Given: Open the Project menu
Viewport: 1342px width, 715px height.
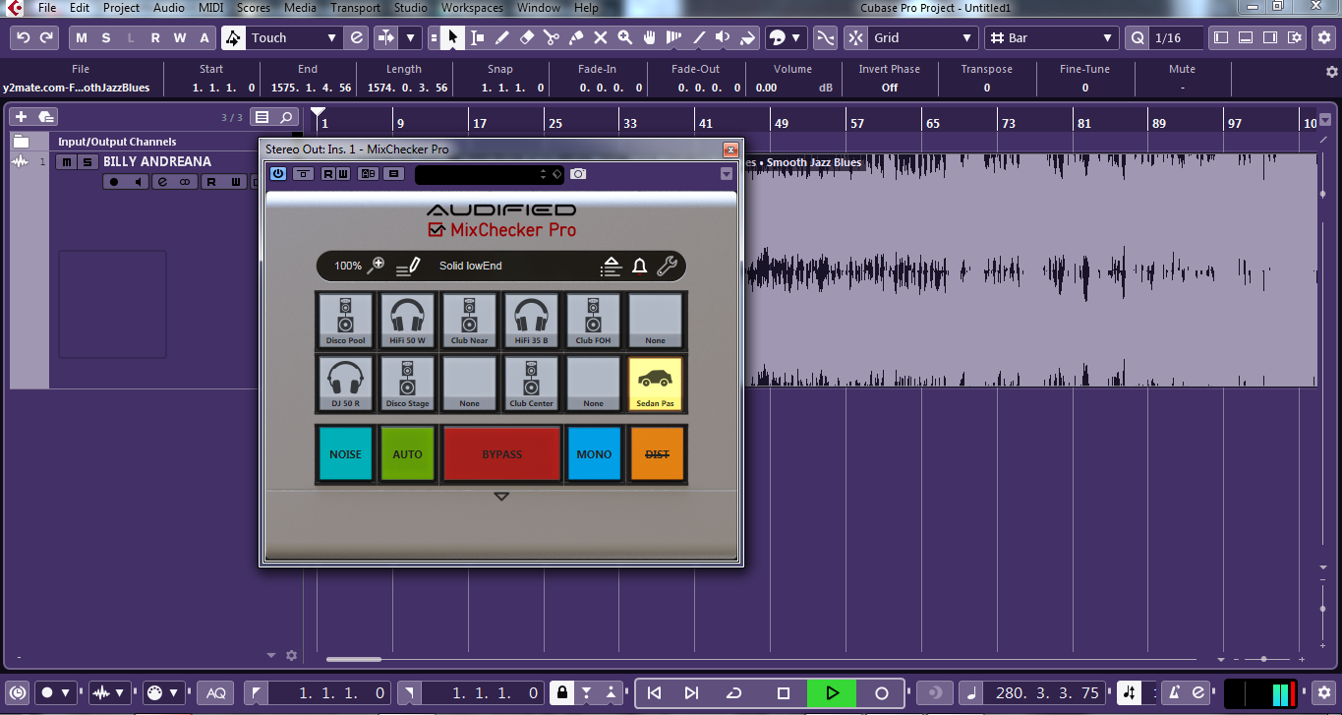Looking at the screenshot, I should point(121,8).
